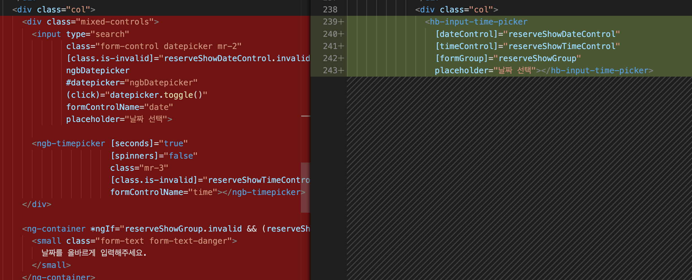Click class="mr-3" line
The height and width of the screenshot is (280, 692).
[139, 168]
